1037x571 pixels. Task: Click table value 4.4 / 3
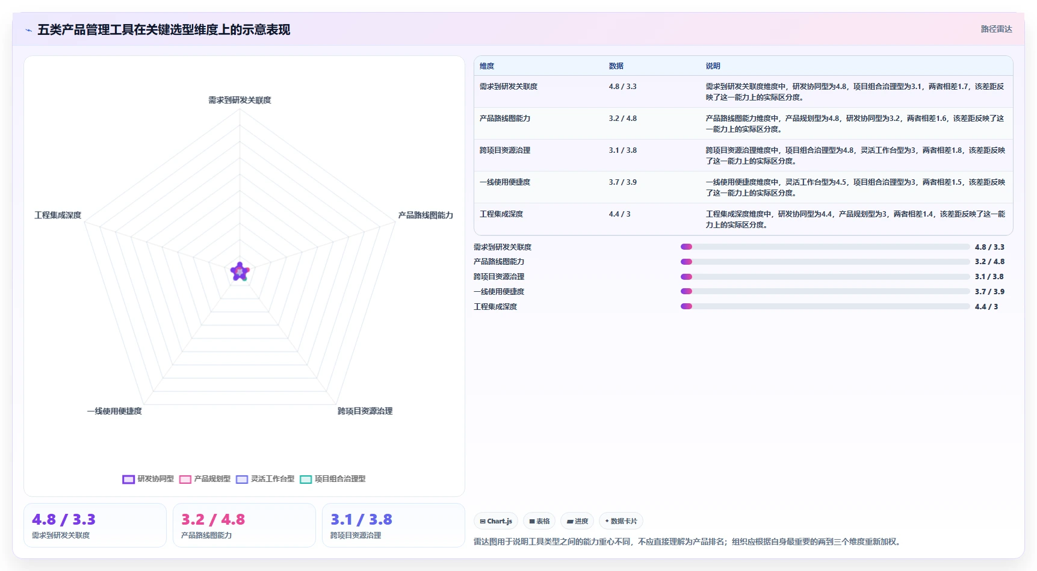click(x=619, y=214)
